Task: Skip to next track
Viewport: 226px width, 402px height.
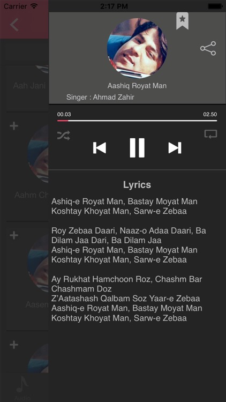Action: pyautogui.click(x=175, y=148)
